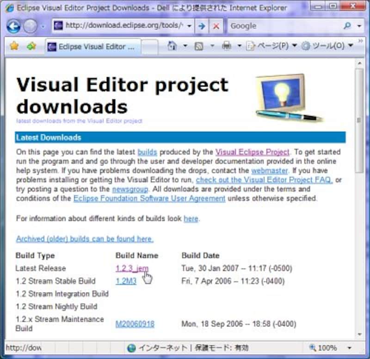Click the blue Go arrow button
370x359 pixels.
(x=202, y=26)
